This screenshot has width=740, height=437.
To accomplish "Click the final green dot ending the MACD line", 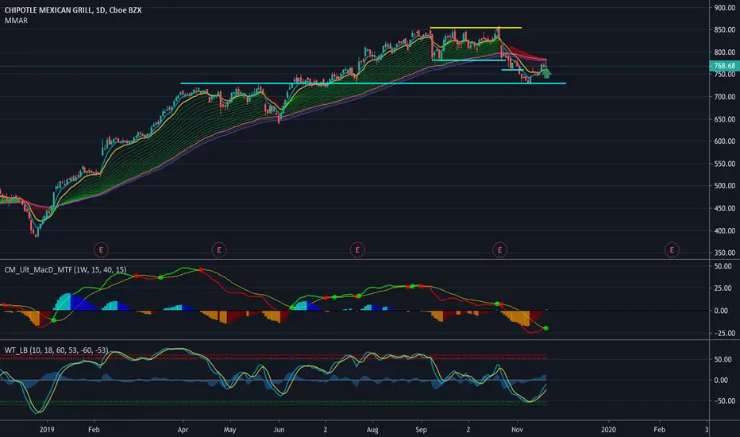I will pyautogui.click(x=546, y=328).
